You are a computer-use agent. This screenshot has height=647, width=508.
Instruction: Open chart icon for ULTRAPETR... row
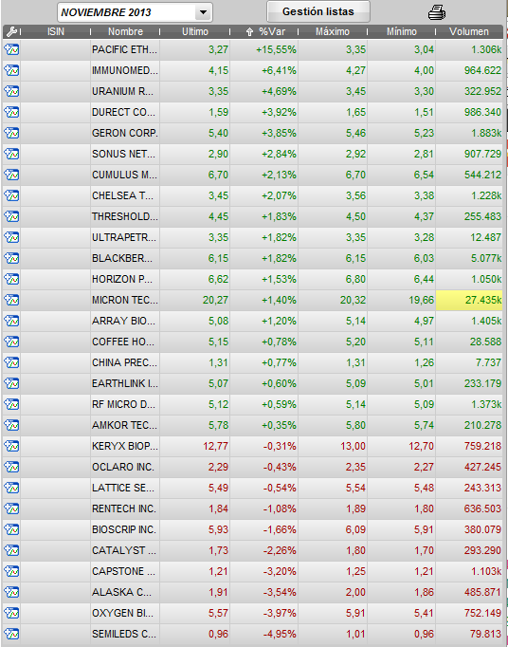click(x=11, y=238)
